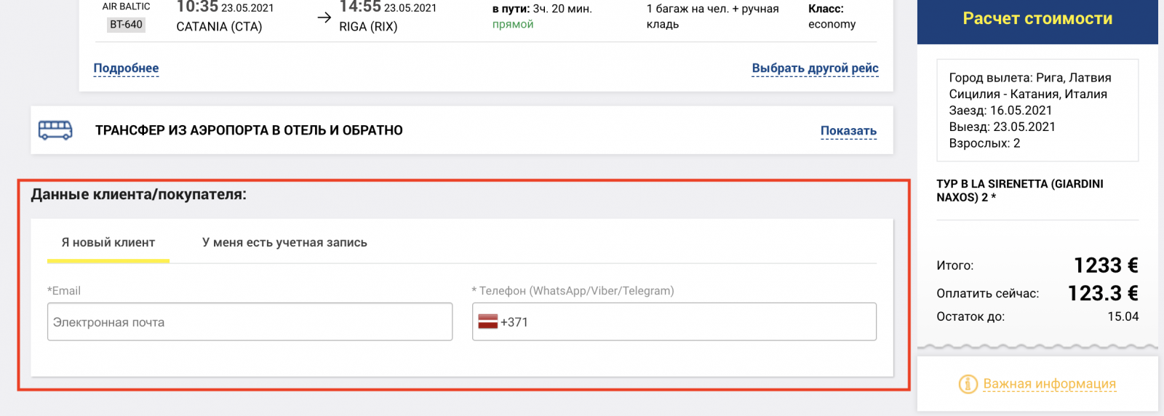This screenshot has height=416, width=1164.
Task: Click the AIR BALTIC airline label
Action: (126, 7)
